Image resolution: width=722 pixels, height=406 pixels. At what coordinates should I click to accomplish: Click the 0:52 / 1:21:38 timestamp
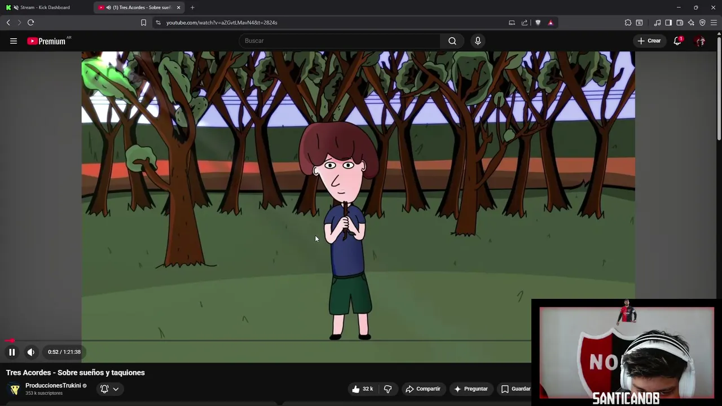[x=64, y=352]
